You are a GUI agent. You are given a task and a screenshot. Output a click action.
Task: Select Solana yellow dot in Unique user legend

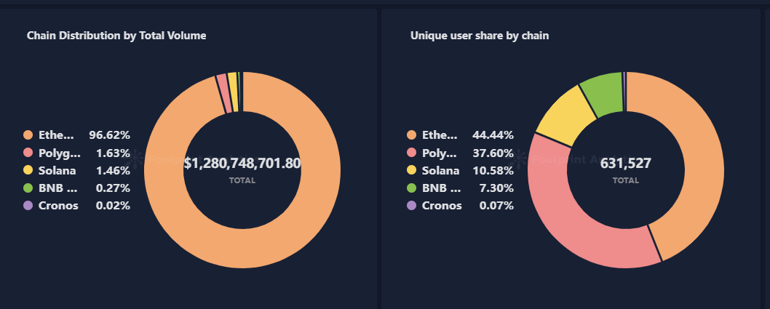pyautogui.click(x=411, y=170)
